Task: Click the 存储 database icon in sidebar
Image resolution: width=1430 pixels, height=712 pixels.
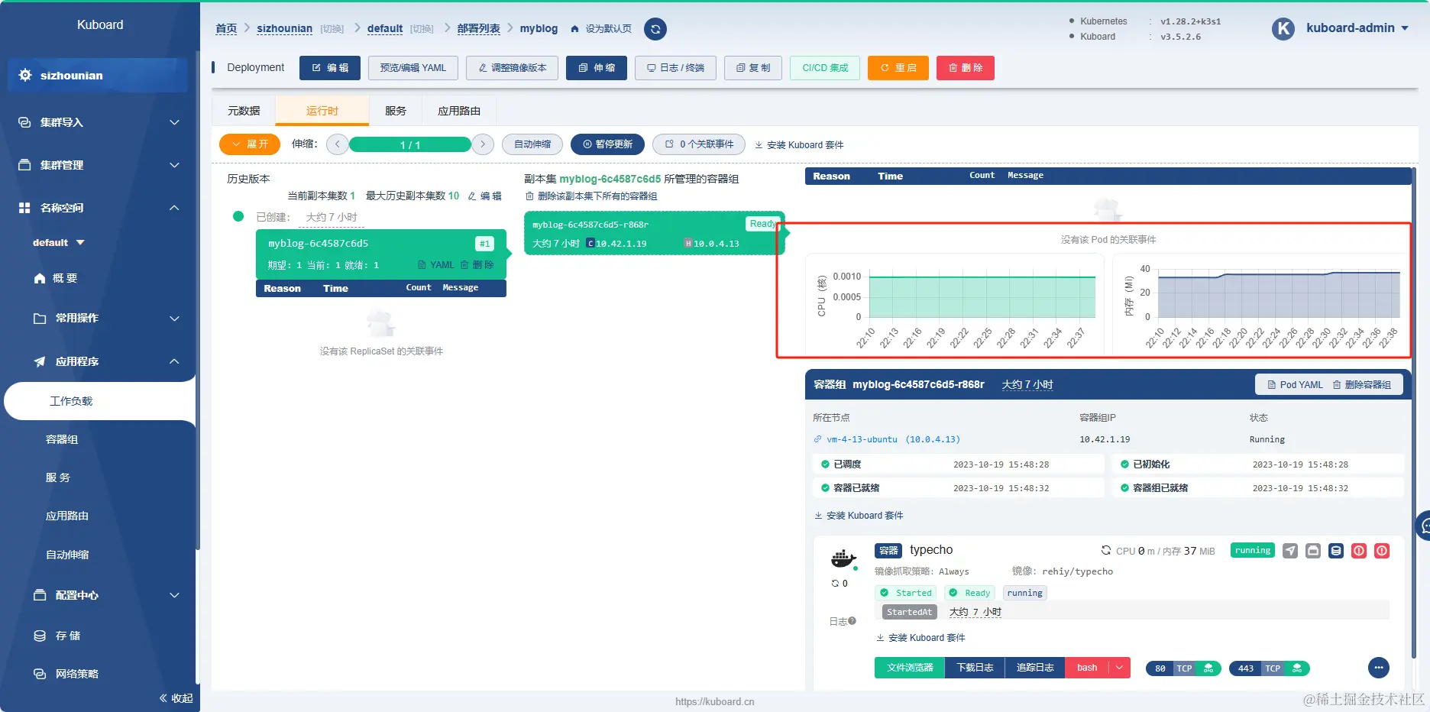Action: click(x=40, y=636)
